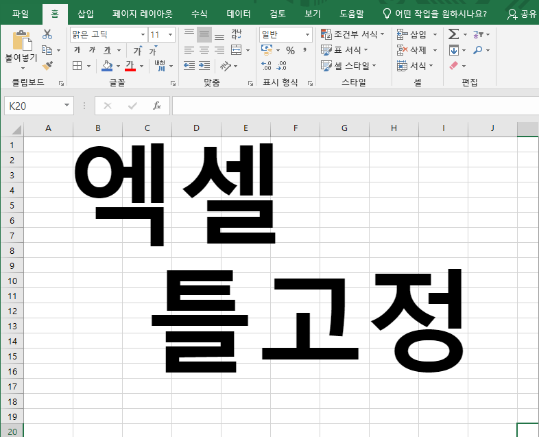Increase font size with larger 가
The image size is (539, 437).
(x=138, y=50)
